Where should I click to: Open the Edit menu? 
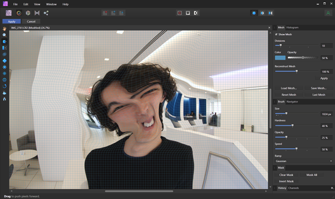point(26,4)
